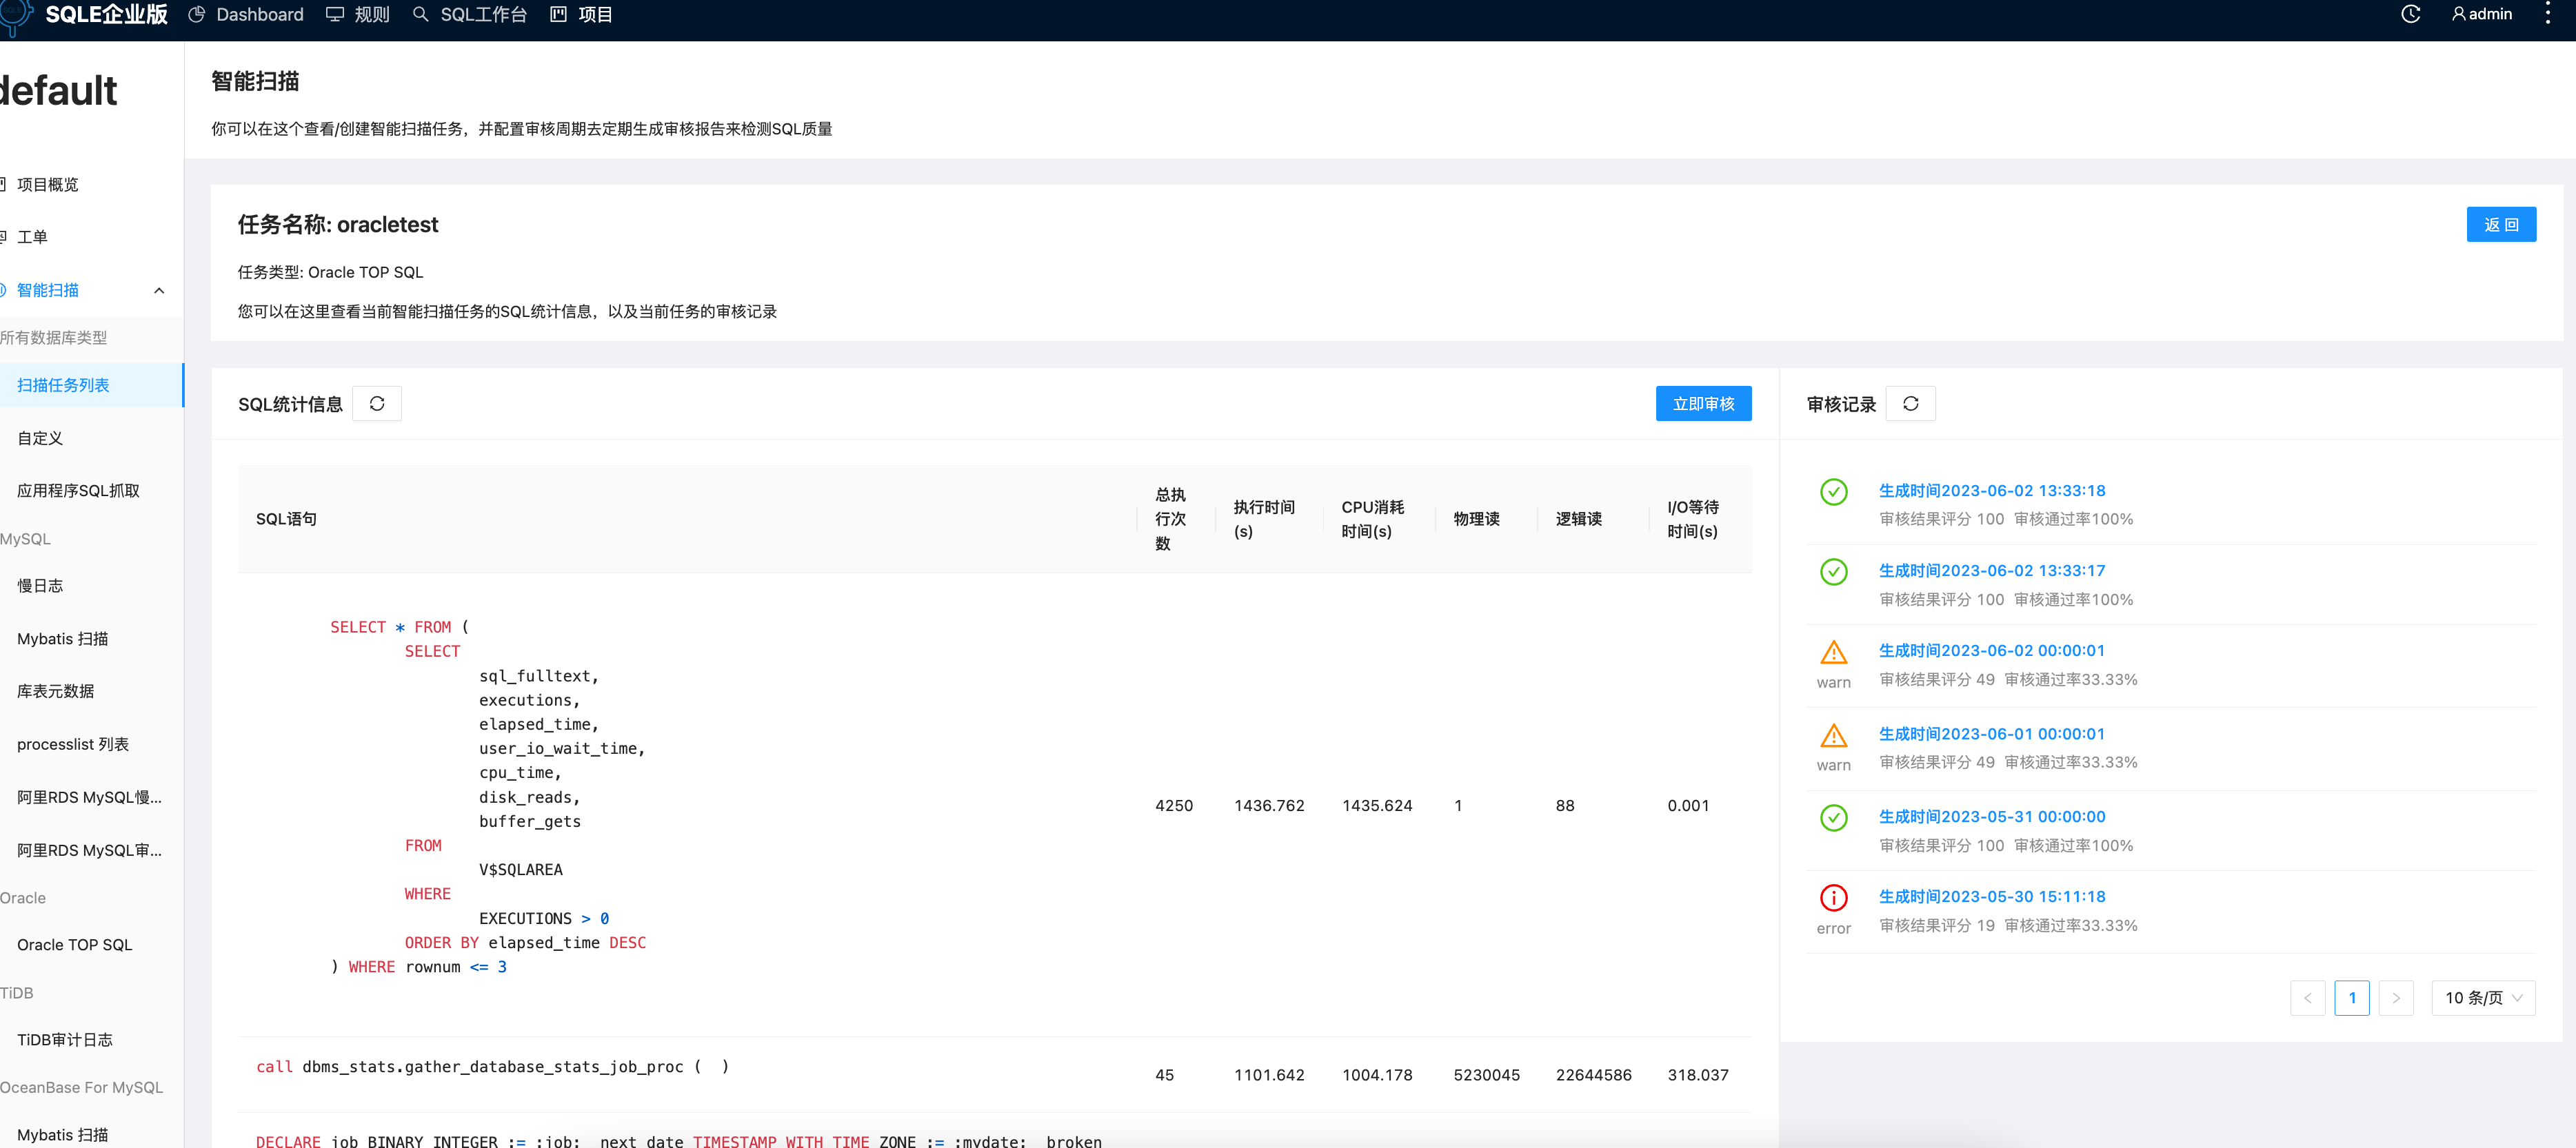Viewport: 2576px width, 1148px height.
Task: Click the Dashboard gauge icon in top bar
Action: (x=196, y=14)
